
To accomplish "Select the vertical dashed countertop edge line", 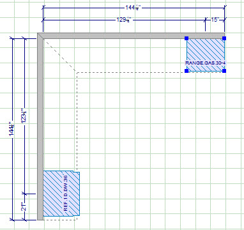I will coord(77,121).
